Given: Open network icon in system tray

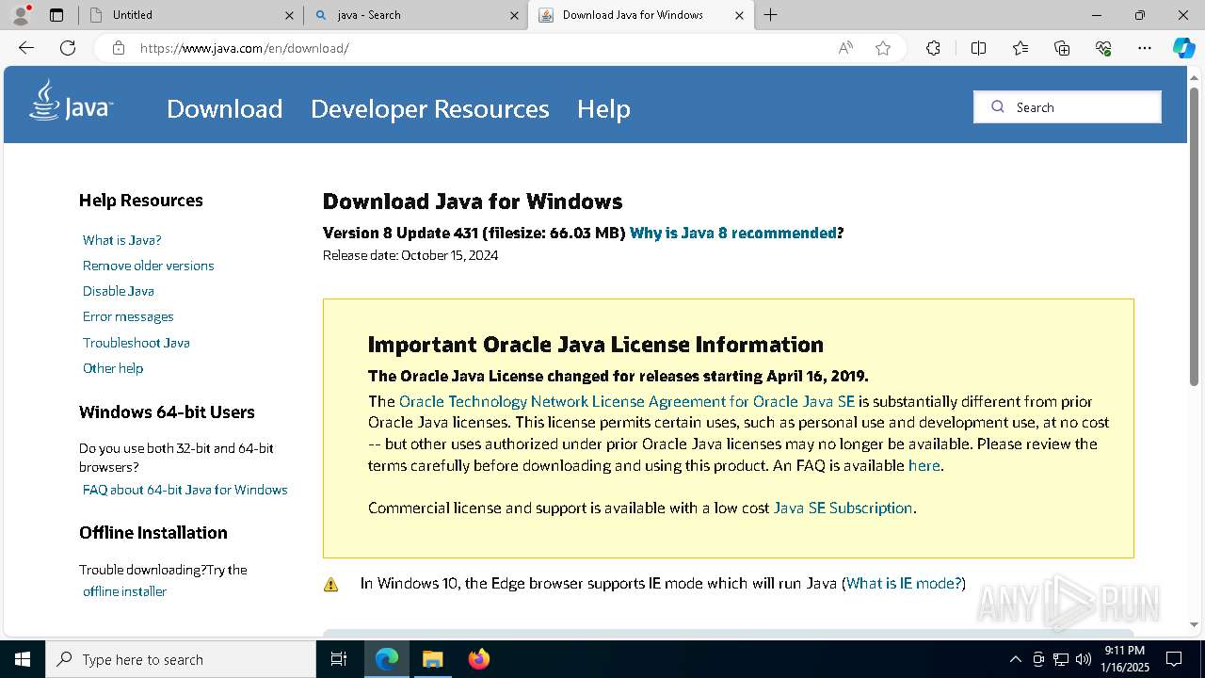Looking at the screenshot, I should [1061, 659].
